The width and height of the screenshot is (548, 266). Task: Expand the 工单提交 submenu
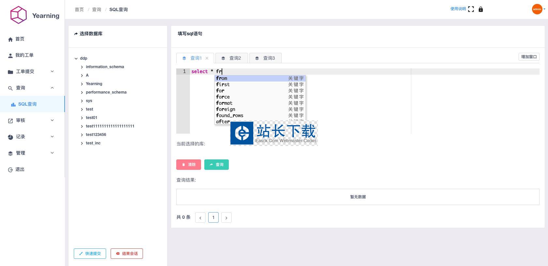point(52,71)
